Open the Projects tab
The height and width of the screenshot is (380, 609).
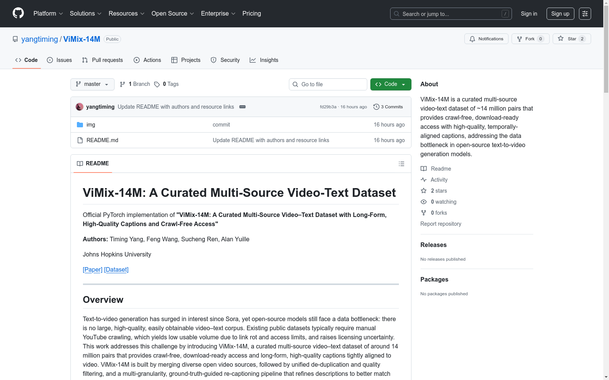click(186, 60)
